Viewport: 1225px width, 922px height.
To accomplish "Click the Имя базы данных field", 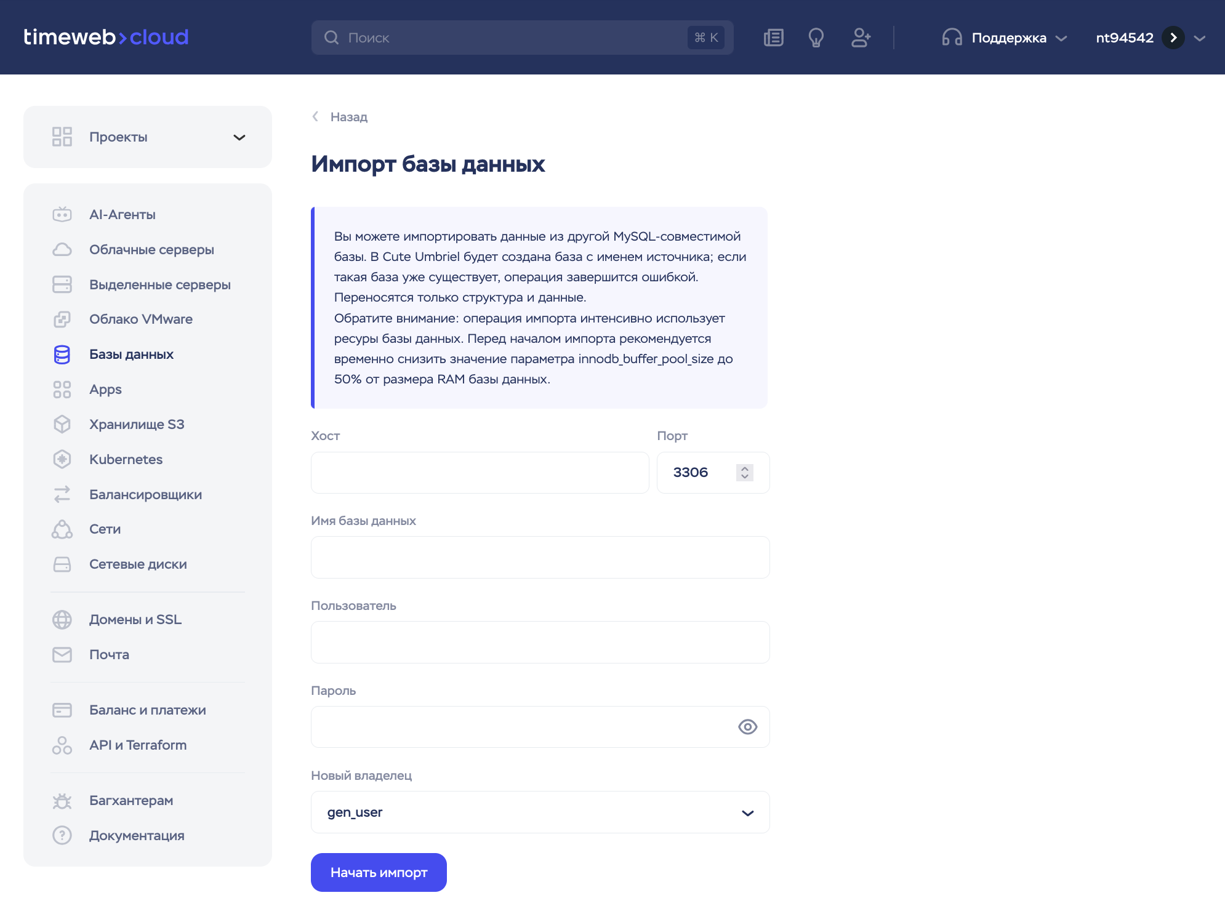I will pyautogui.click(x=540, y=558).
